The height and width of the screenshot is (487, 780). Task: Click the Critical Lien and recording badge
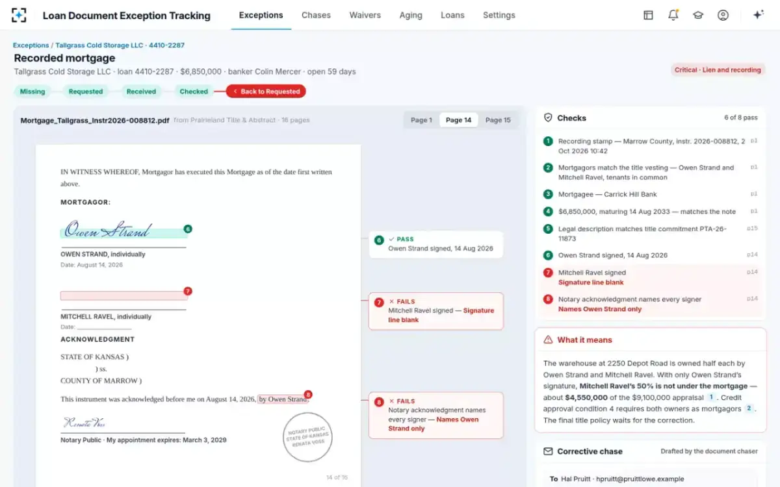click(718, 69)
